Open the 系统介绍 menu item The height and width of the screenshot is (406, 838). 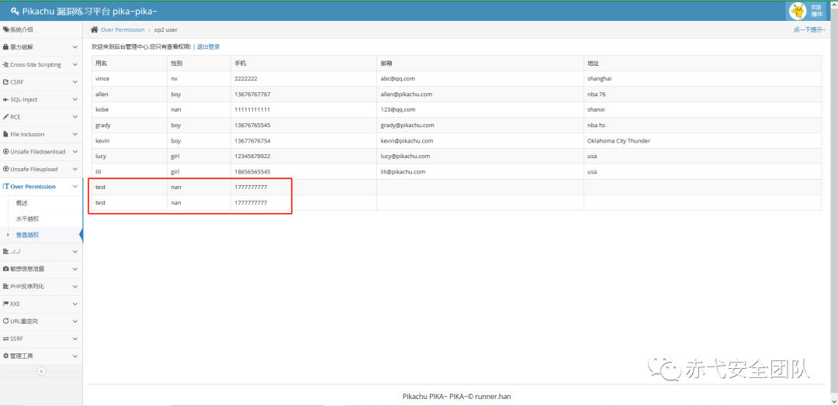coord(41,30)
